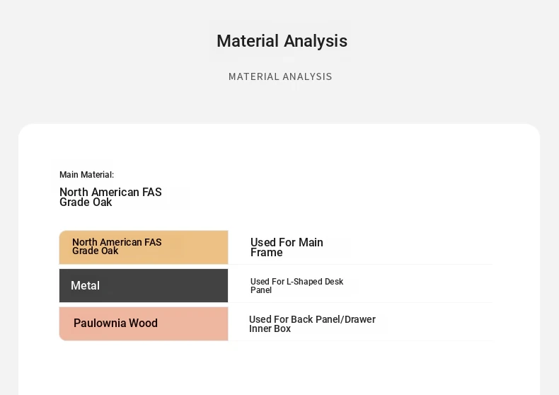Click the Used For Main Frame description
559x395 pixels.
(x=287, y=247)
